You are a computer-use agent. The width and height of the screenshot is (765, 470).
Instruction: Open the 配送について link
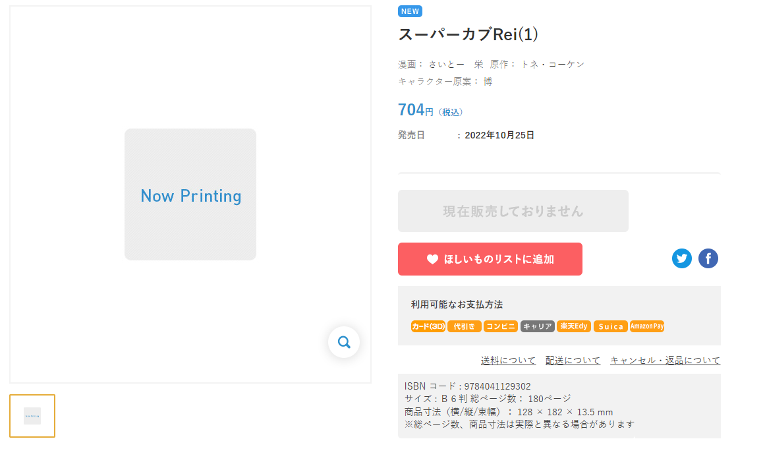tap(573, 361)
